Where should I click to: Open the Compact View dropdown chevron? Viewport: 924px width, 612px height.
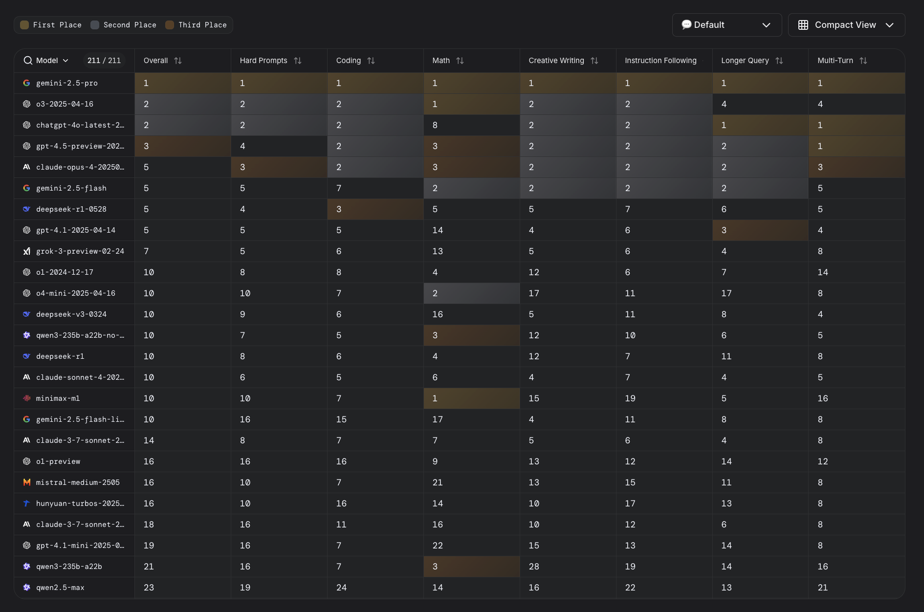(890, 25)
